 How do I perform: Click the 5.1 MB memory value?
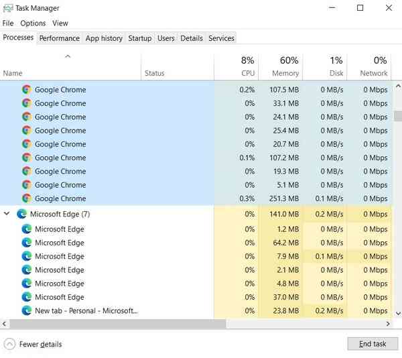click(288, 185)
